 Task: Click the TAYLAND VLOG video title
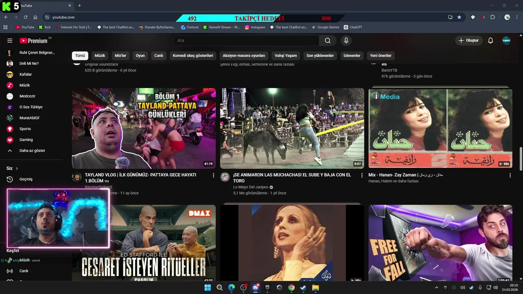click(141, 178)
